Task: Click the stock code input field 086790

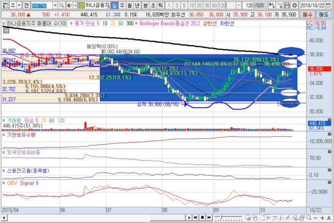Action: coord(41,5)
